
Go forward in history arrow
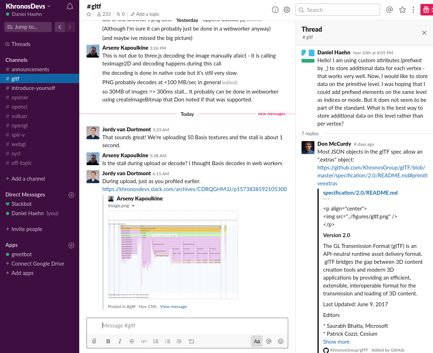[x=70, y=27]
